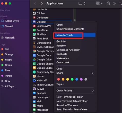Select the Home app icon
The width and height of the screenshot is (122, 113).
pyautogui.click(x=34, y=76)
